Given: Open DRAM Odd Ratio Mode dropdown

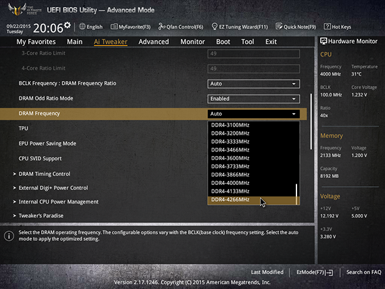Looking at the screenshot, I should [253, 99].
